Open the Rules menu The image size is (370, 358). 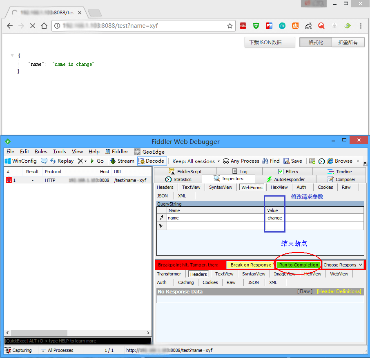pyautogui.click(x=41, y=152)
